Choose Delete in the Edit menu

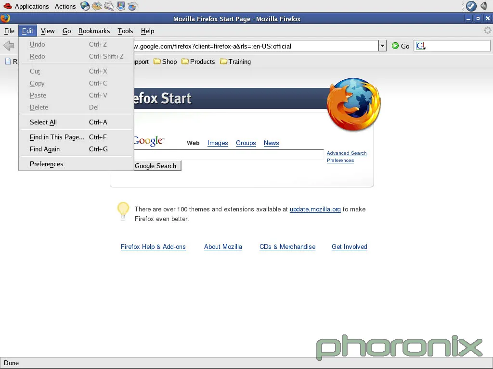(x=76, y=107)
